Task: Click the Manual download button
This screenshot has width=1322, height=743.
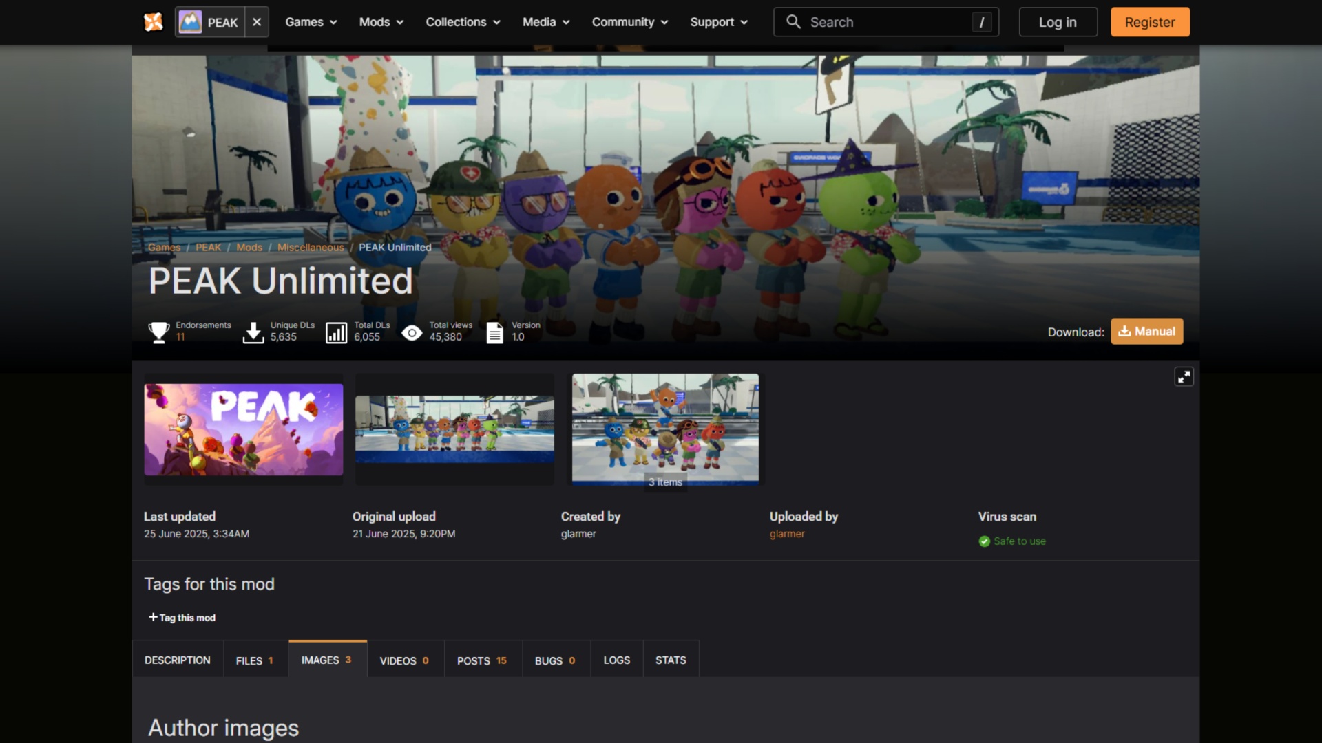Action: tap(1147, 331)
